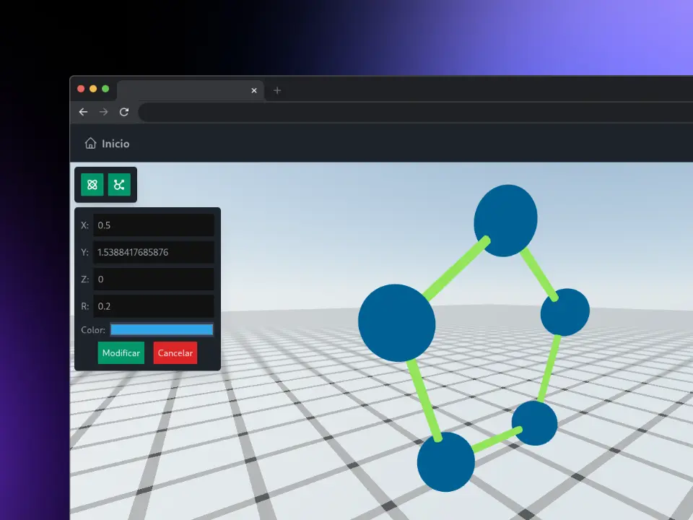Select the molecule bond tool icon
693x520 pixels.
pyautogui.click(x=119, y=185)
